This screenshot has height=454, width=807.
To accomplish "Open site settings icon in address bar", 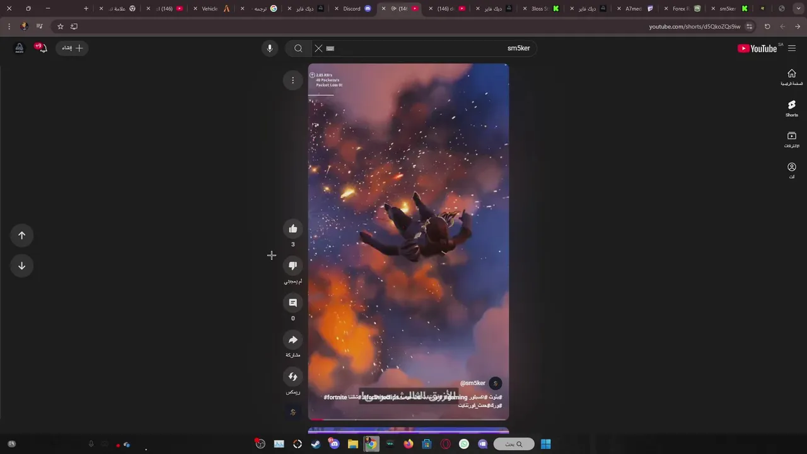I will tap(749, 26).
